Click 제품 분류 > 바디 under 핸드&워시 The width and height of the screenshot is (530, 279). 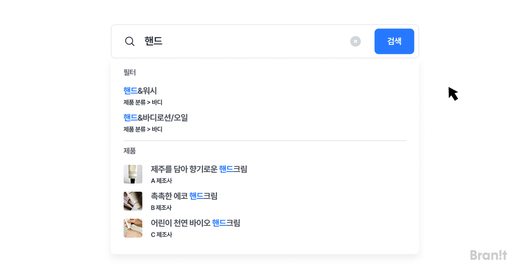143,102
